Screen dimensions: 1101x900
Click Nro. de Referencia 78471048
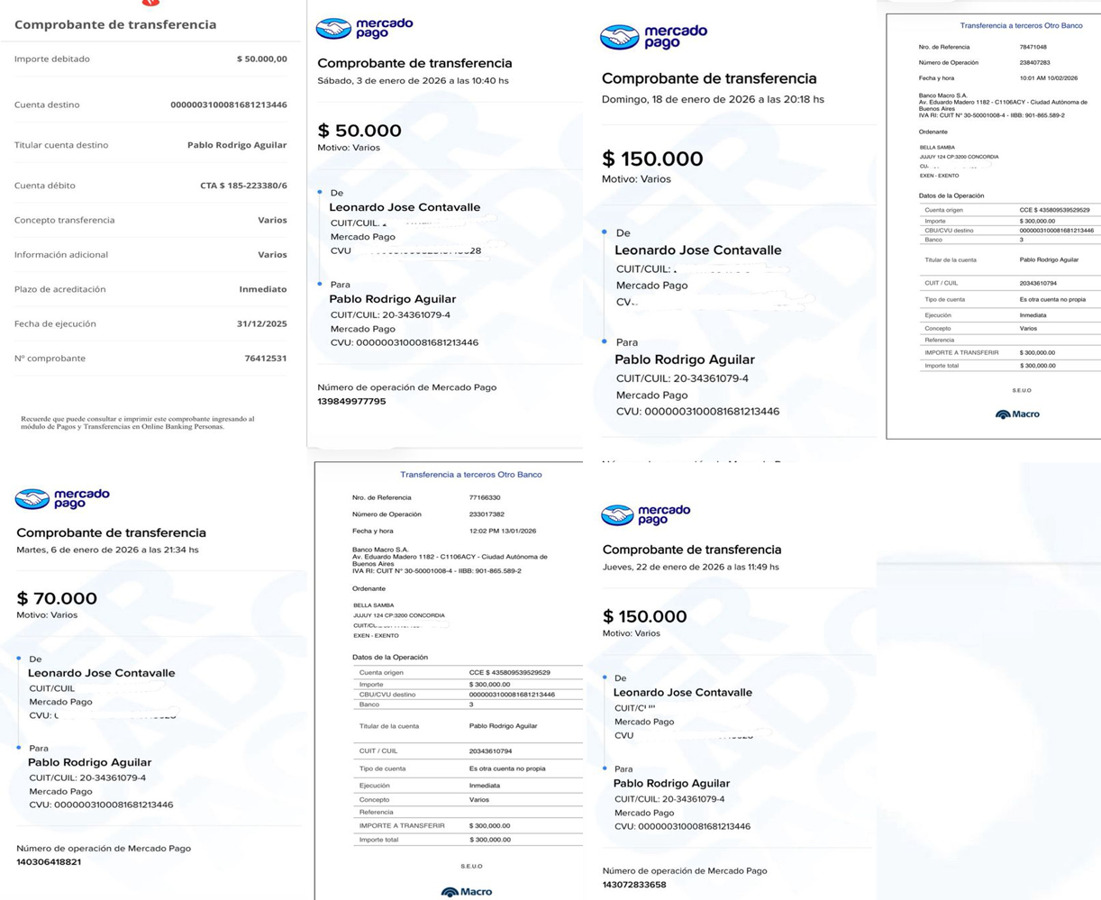[1033, 47]
